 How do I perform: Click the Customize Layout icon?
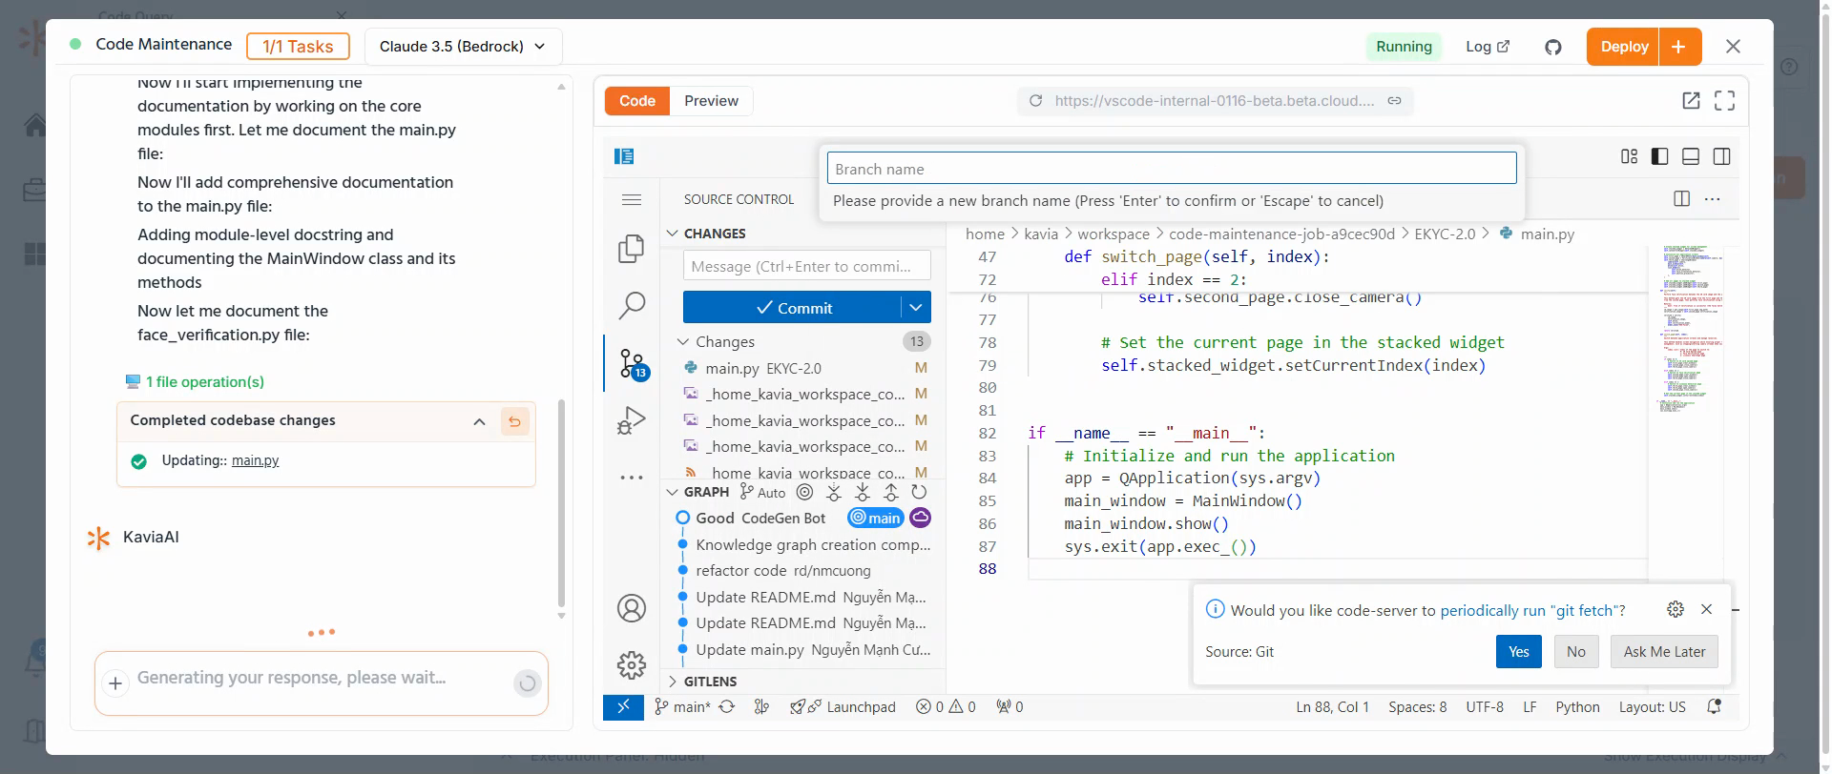(1629, 156)
